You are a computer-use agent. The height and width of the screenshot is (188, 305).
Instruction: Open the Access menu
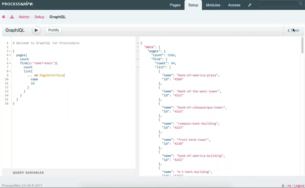(234, 5)
